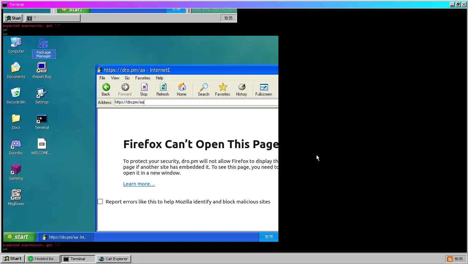Launch the Terminal desktop shortcut
Viewport: 468px width, 264px height.
tap(42, 121)
